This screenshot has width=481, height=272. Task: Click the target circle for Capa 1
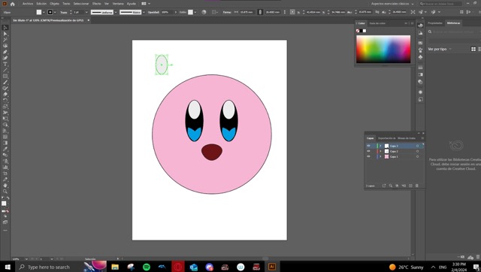pyautogui.click(x=418, y=156)
